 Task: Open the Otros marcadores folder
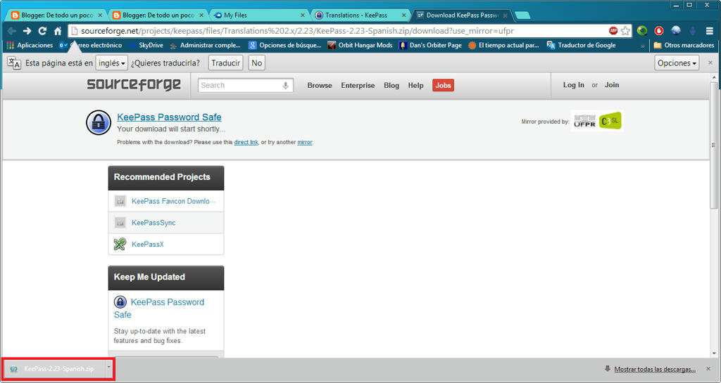684,45
